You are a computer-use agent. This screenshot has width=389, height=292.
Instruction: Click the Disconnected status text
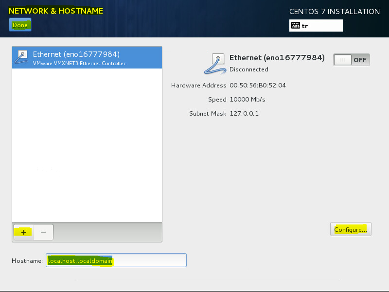point(248,69)
